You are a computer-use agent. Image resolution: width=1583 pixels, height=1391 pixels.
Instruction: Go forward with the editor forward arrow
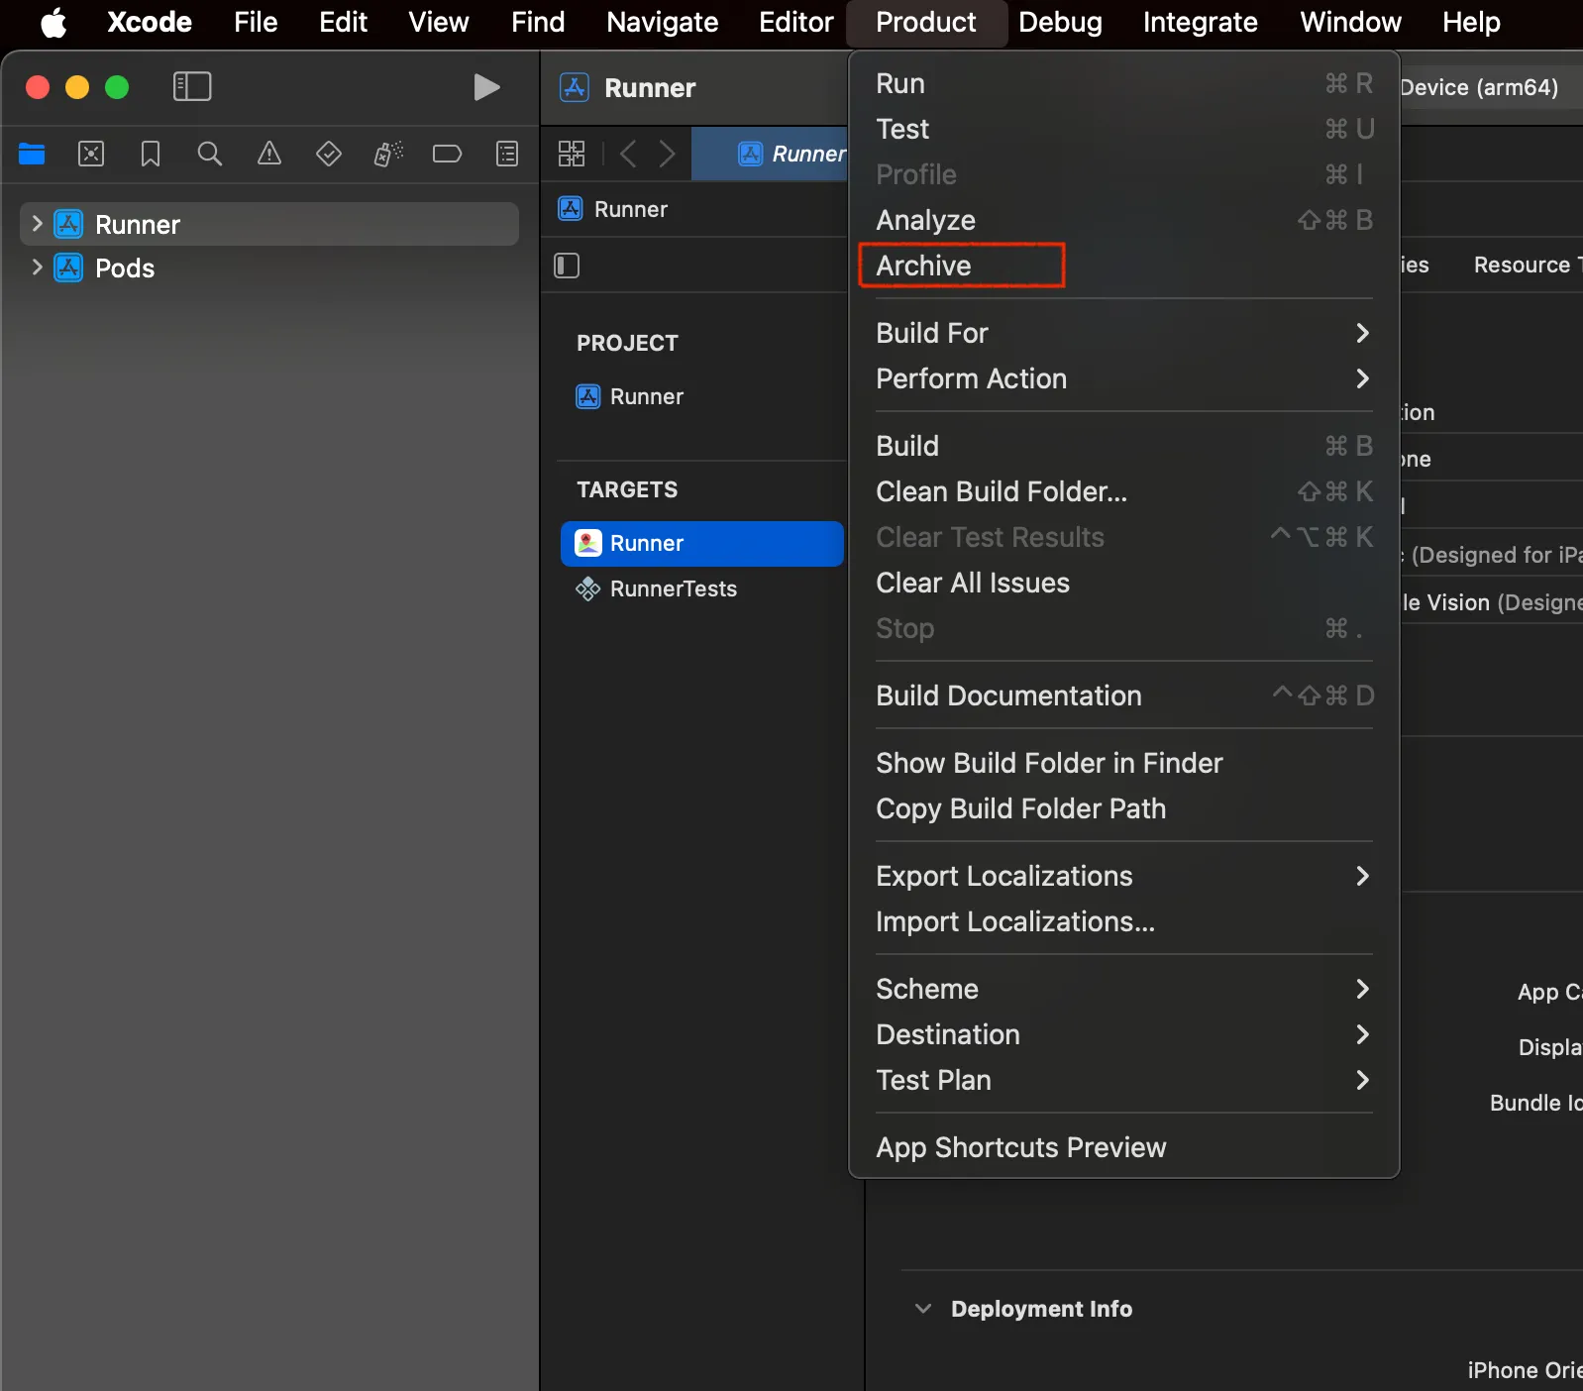click(668, 154)
